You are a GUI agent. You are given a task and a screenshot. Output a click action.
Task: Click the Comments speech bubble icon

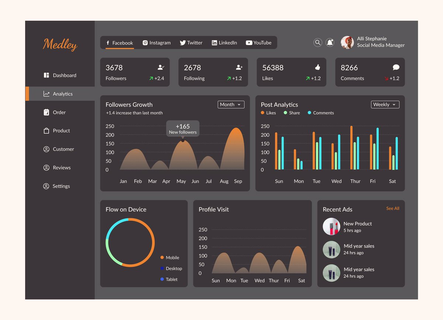click(x=396, y=67)
